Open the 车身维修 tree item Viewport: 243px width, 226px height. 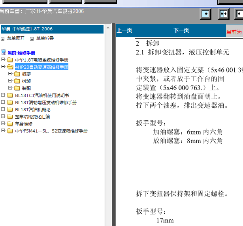point(24,124)
